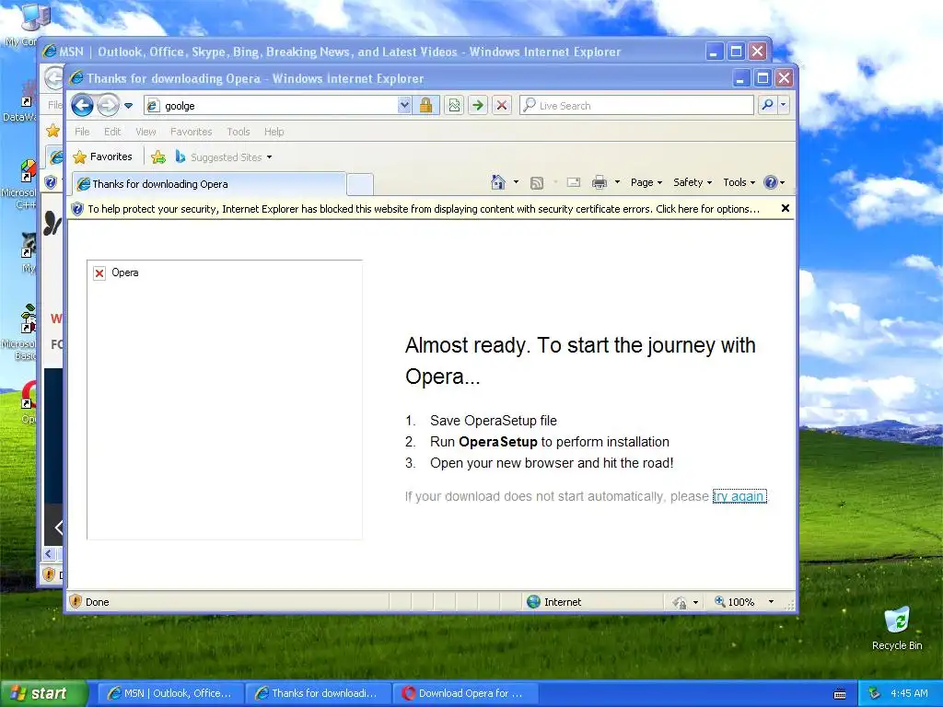Focus the Live Search box
Viewport: 943px width, 707px height.
tap(636, 106)
